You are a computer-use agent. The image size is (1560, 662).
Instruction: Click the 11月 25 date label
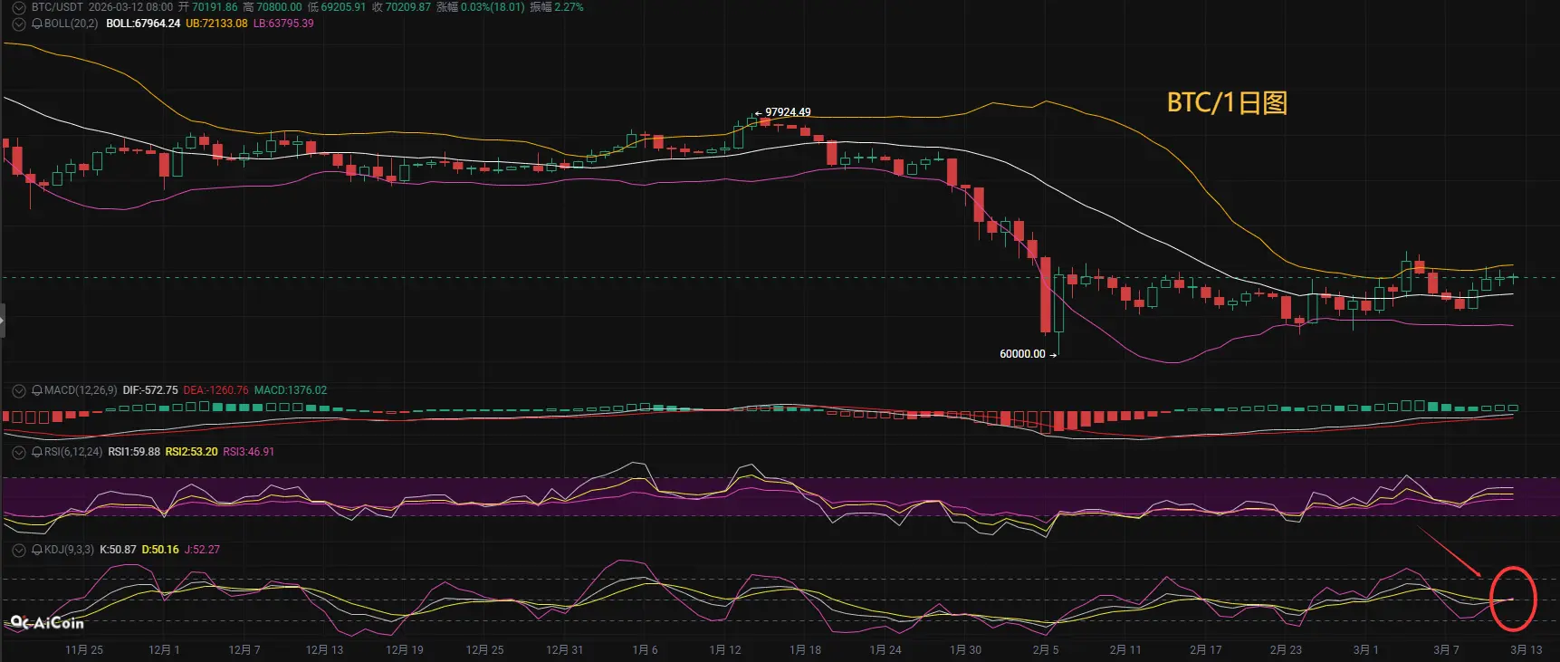tap(84, 650)
